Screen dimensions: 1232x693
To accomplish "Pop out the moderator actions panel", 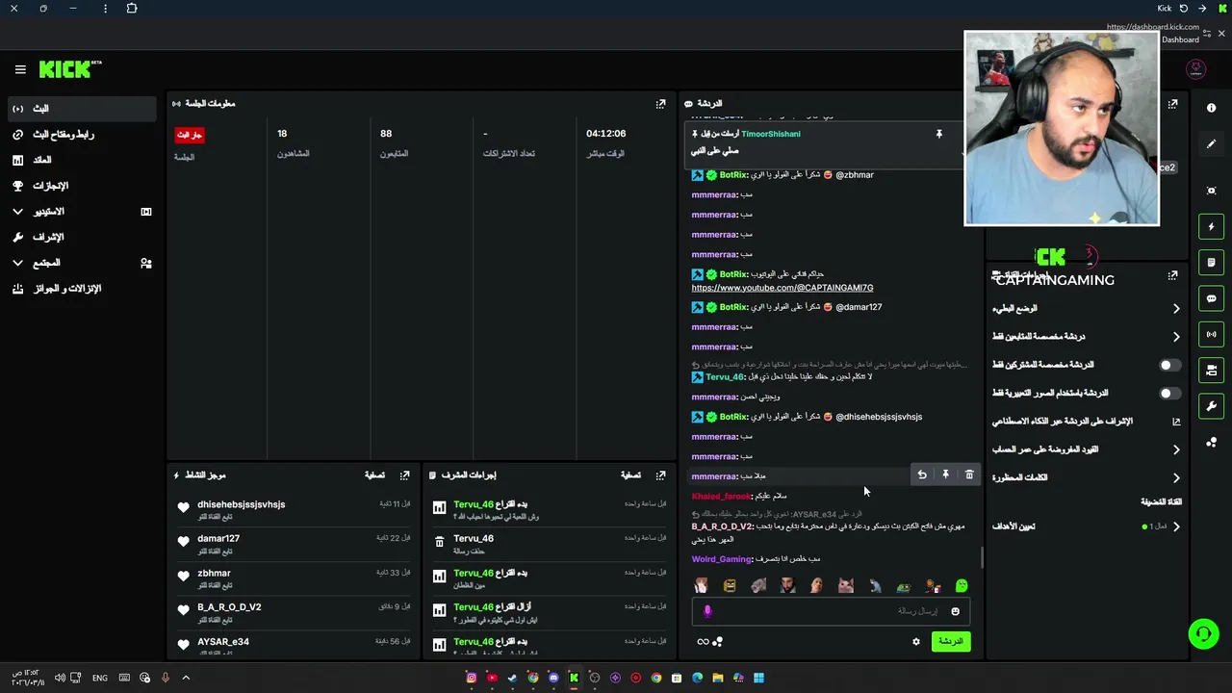I will pos(660,475).
